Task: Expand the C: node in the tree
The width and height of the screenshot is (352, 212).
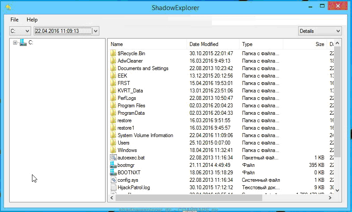Action: 15,42
